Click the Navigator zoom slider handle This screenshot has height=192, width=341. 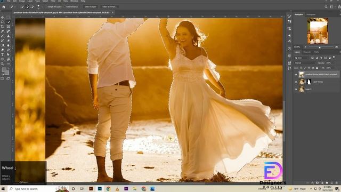pos(320,47)
